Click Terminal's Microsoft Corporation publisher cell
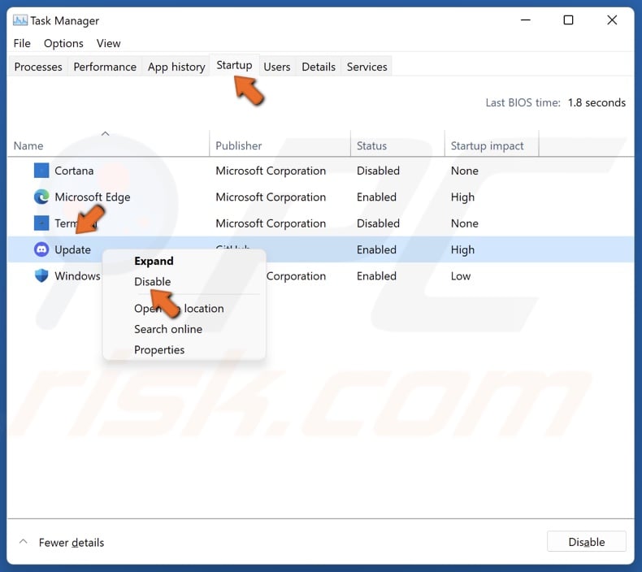This screenshot has width=642, height=572. coord(271,223)
